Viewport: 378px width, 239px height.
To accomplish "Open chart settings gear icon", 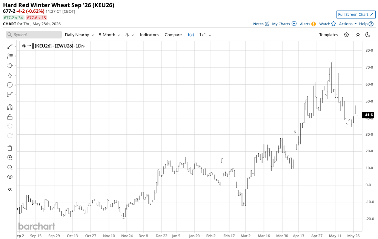I will coord(346,35).
